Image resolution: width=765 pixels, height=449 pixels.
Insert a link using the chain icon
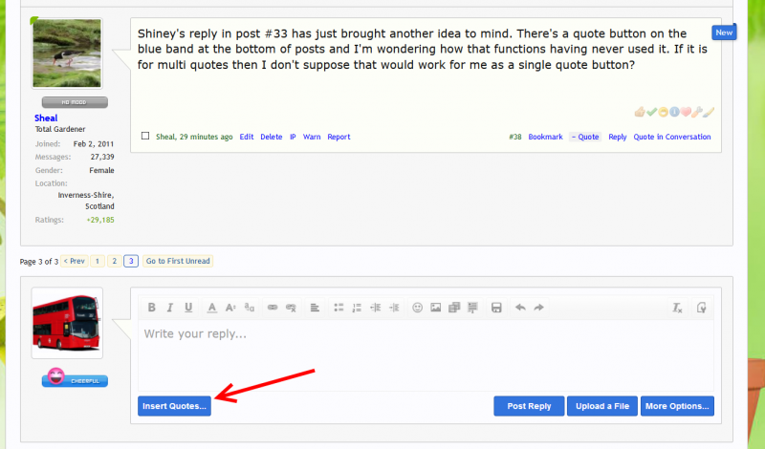(x=273, y=308)
